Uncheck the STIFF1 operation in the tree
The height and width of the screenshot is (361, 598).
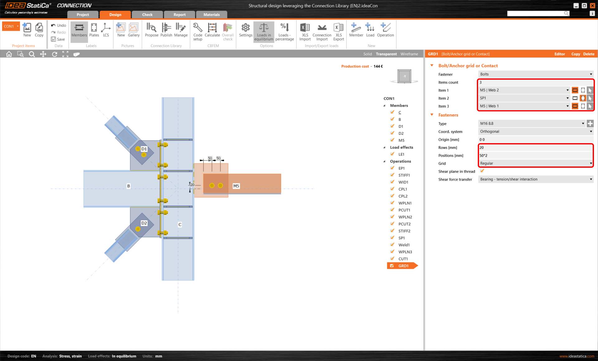(x=392, y=175)
